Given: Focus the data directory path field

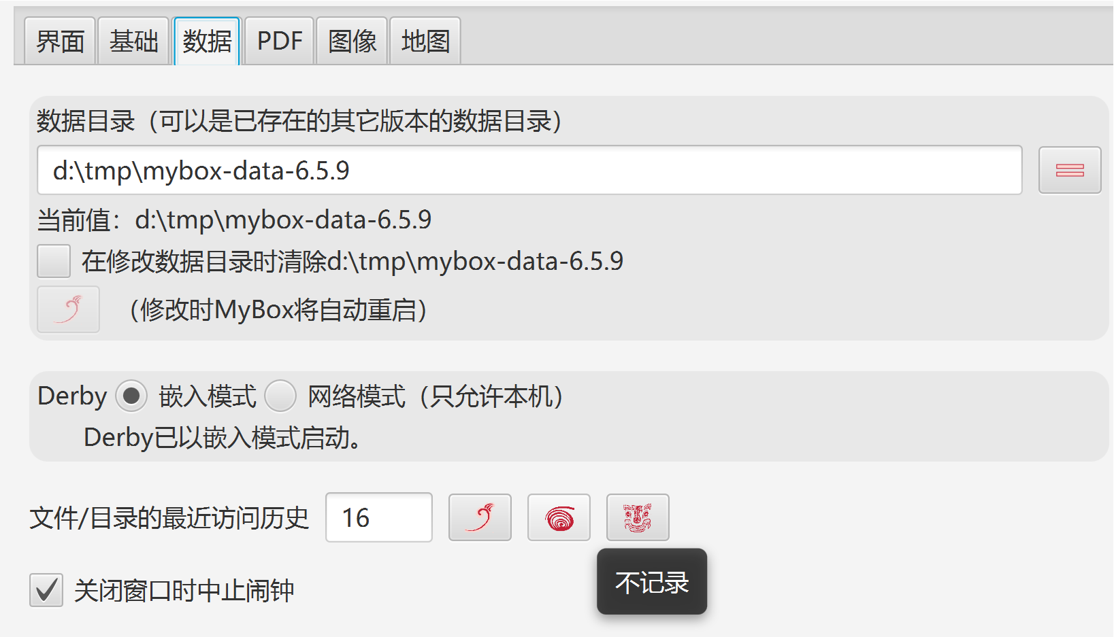Looking at the screenshot, I should (x=529, y=170).
